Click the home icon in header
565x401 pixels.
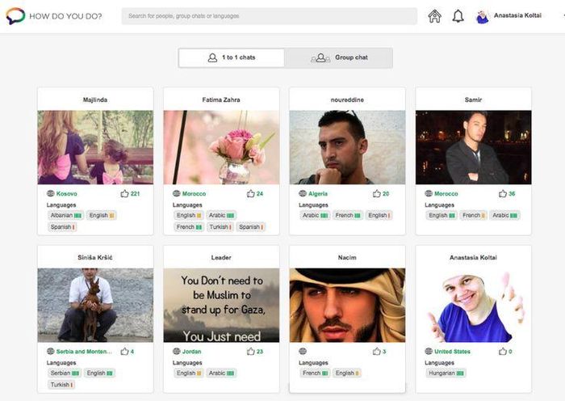click(435, 16)
